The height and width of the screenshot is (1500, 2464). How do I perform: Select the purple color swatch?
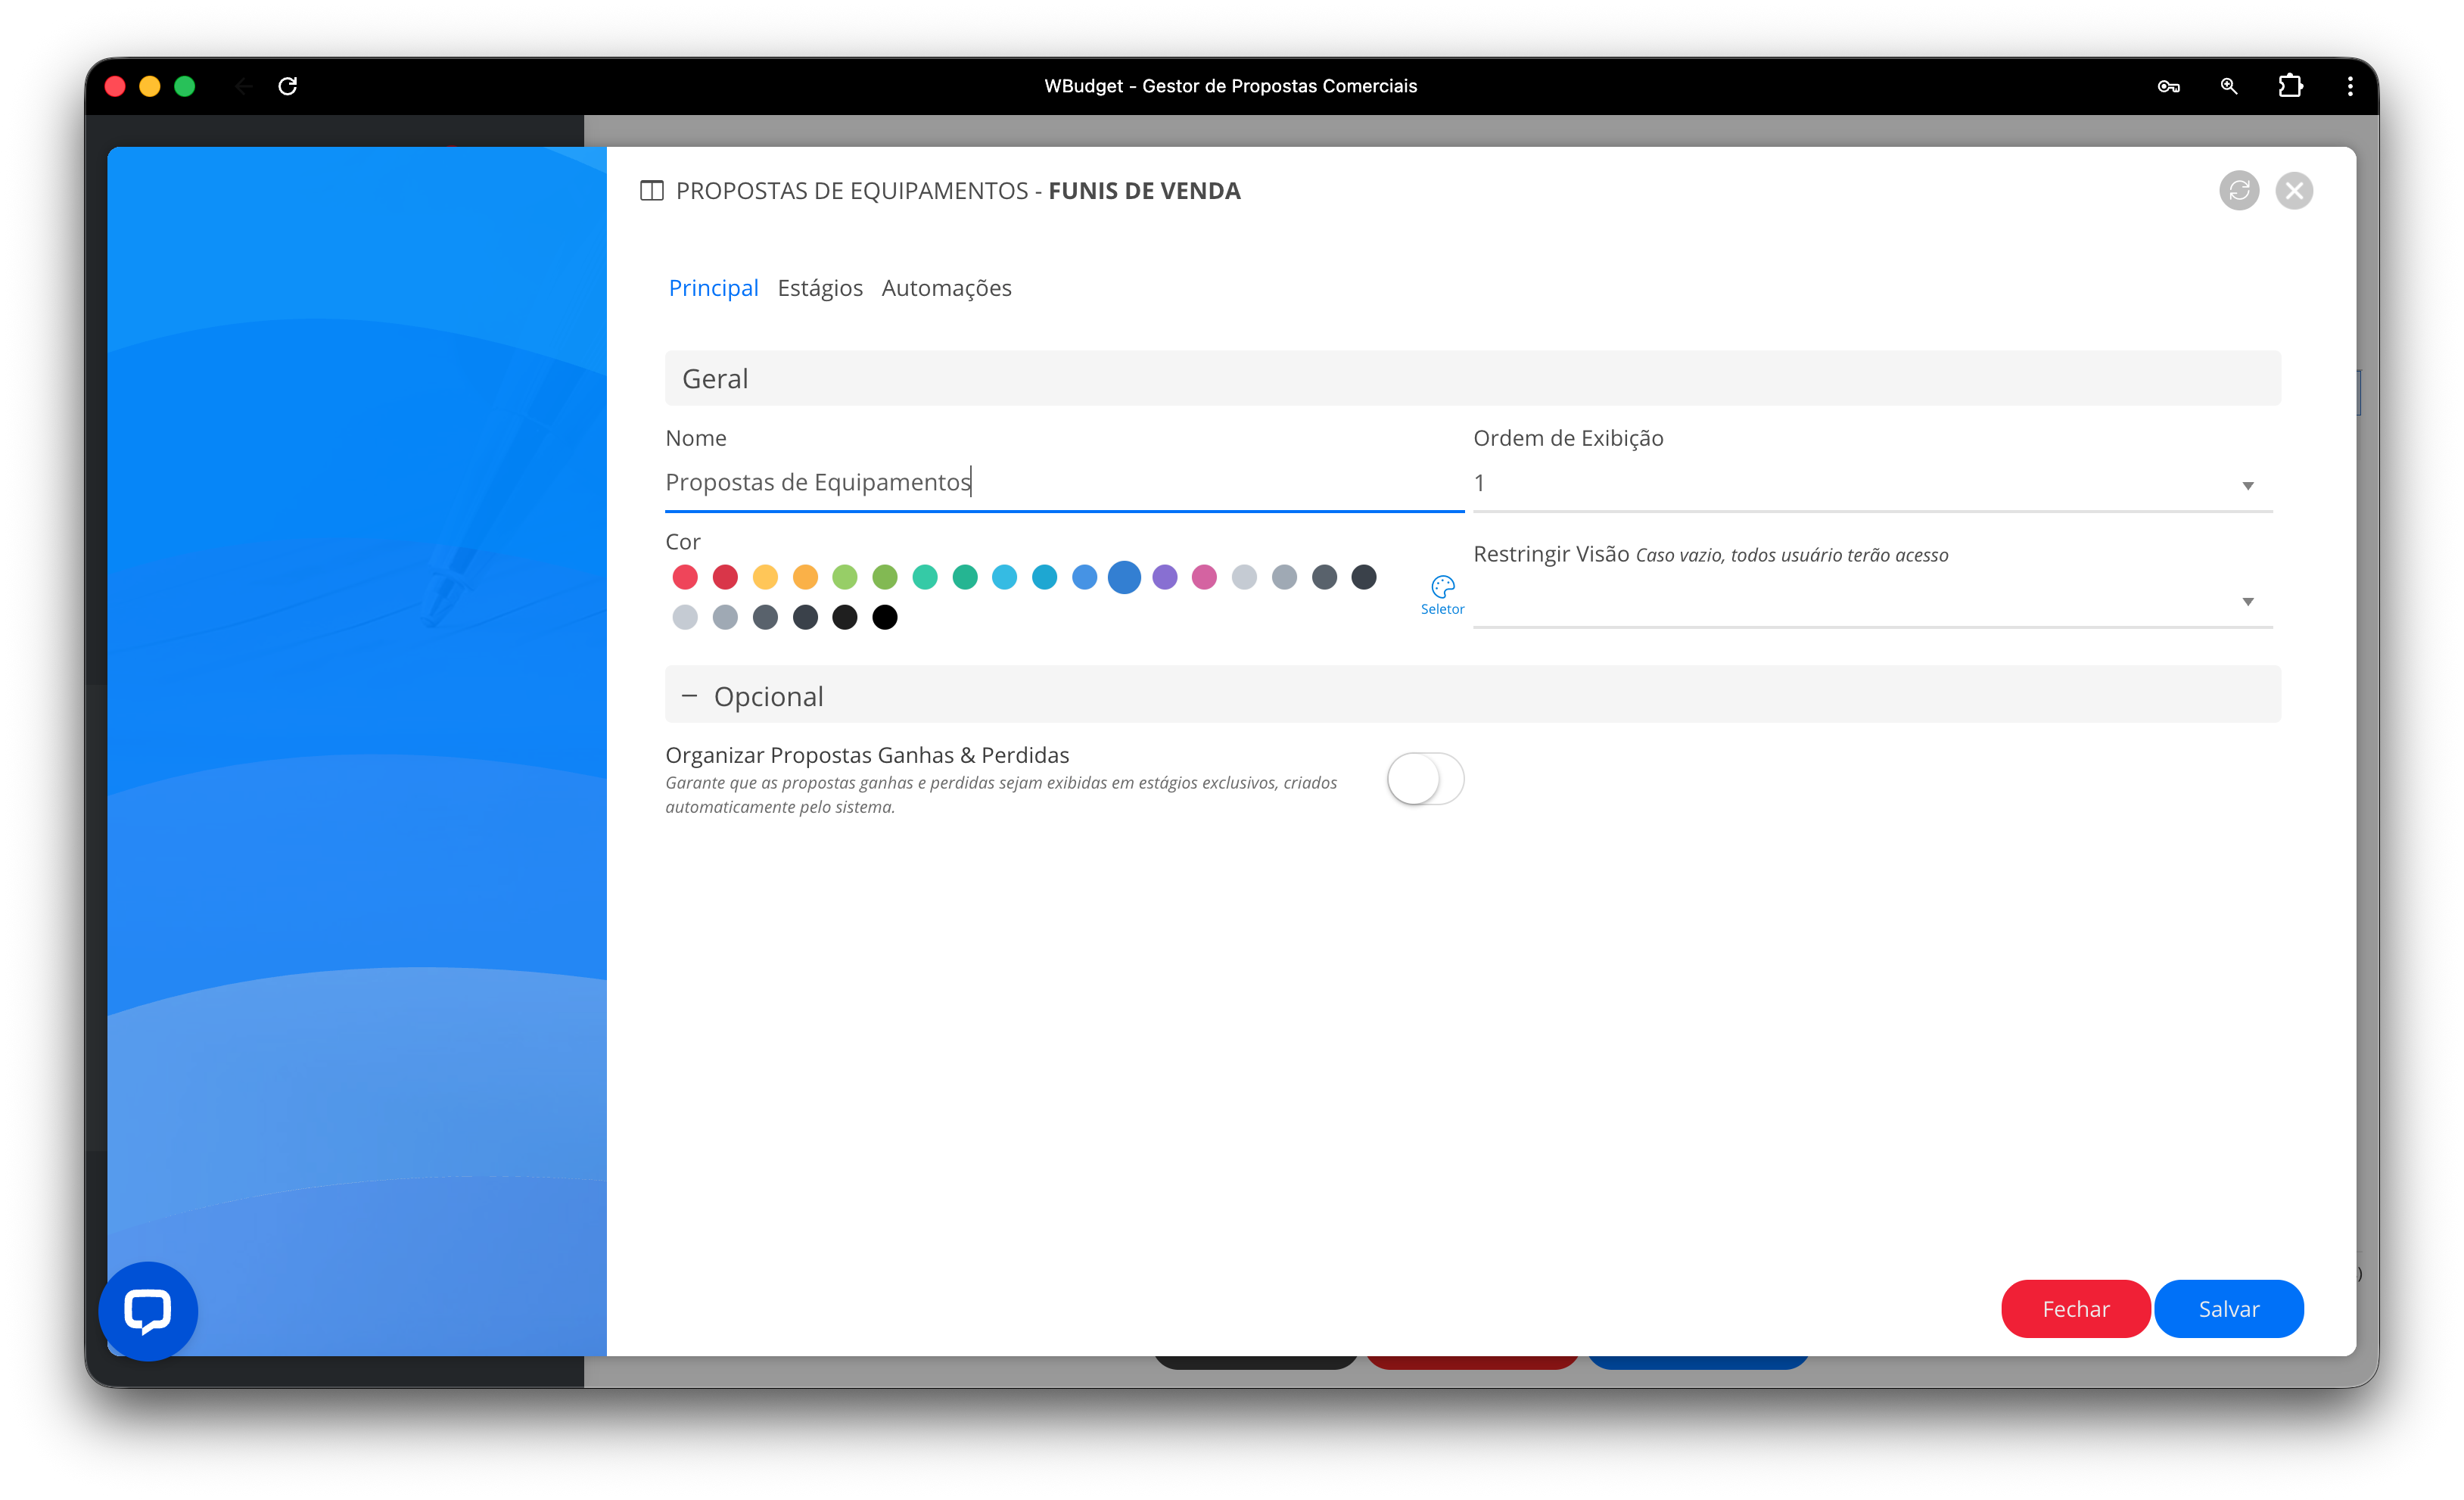pyautogui.click(x=1164, y=577)
